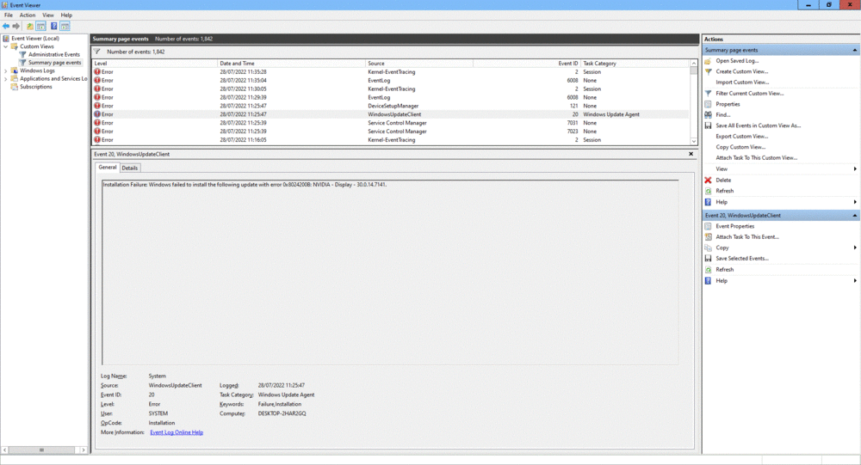Sort by the Source column header

(419, 64)
